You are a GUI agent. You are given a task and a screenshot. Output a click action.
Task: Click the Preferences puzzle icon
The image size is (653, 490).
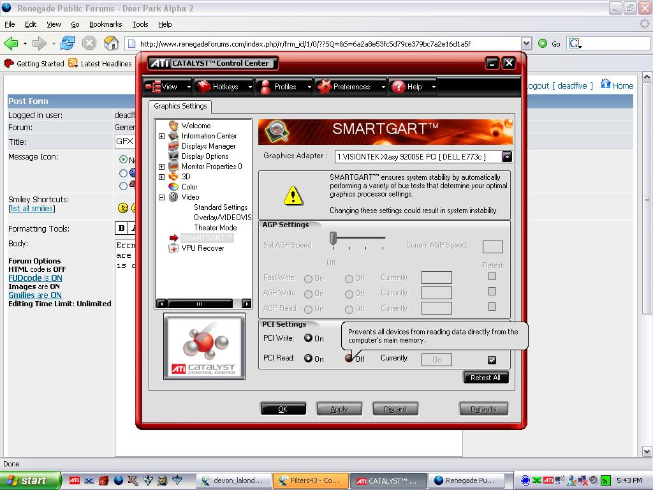324,87
